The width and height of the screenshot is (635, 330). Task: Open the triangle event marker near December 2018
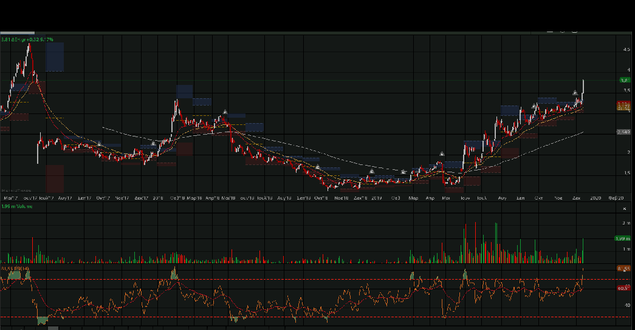coord(371,172)
